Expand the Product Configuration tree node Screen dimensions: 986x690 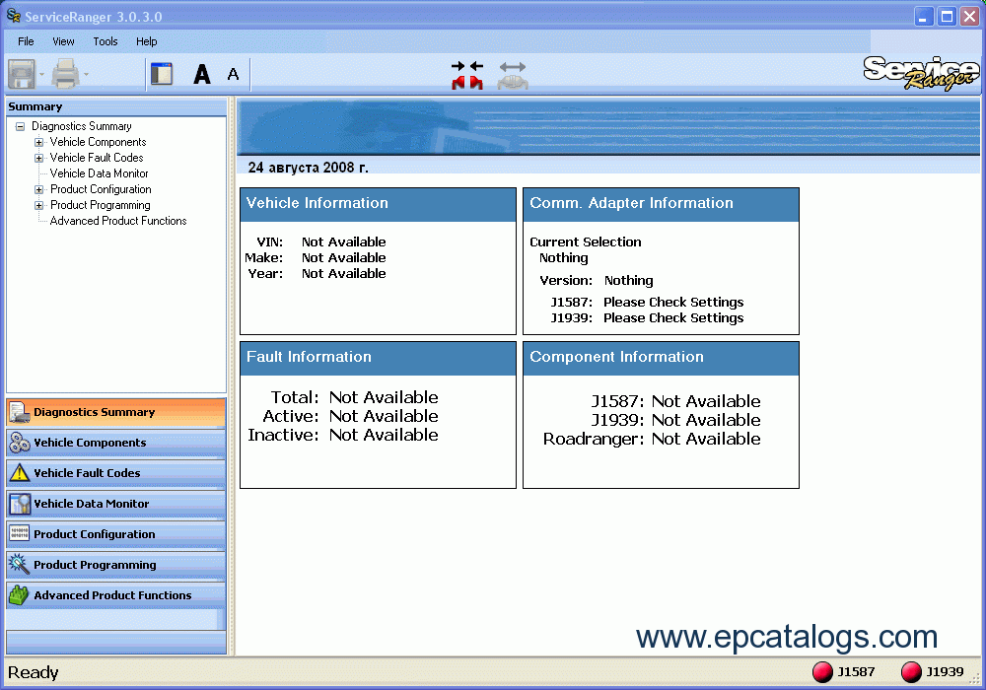pos(39,189)
